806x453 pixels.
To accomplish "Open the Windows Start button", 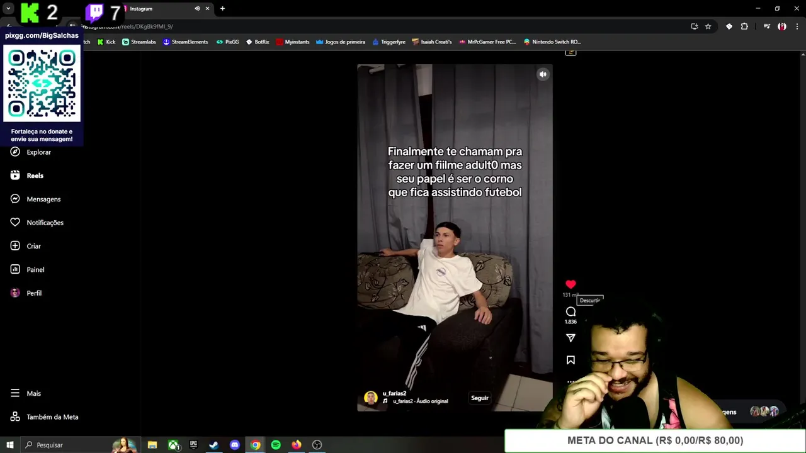I will tap(9, 445).
